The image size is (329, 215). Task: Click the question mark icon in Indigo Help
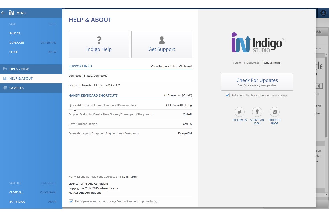(x=99, y=40)
